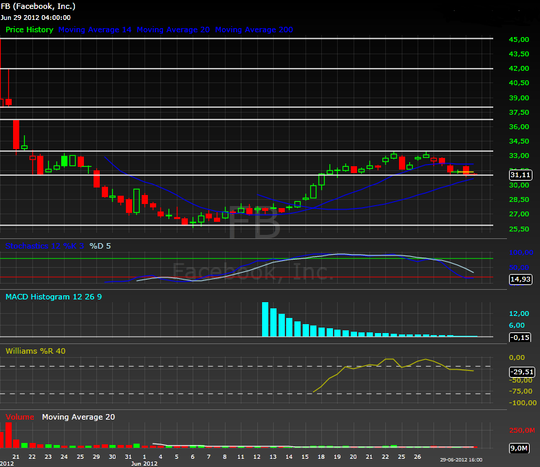Click date 12 on the time axis
540x467 pixels.
[x=257, y=457]
